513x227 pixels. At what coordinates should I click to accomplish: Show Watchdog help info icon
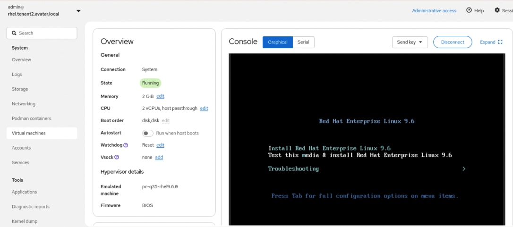[126, 145]
